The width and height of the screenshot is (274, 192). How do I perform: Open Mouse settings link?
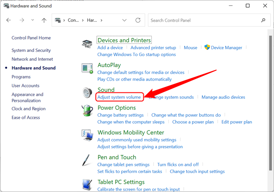(190, 48)
